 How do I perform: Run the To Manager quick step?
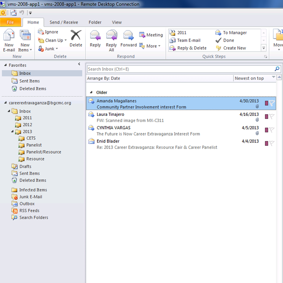(231, 33)
